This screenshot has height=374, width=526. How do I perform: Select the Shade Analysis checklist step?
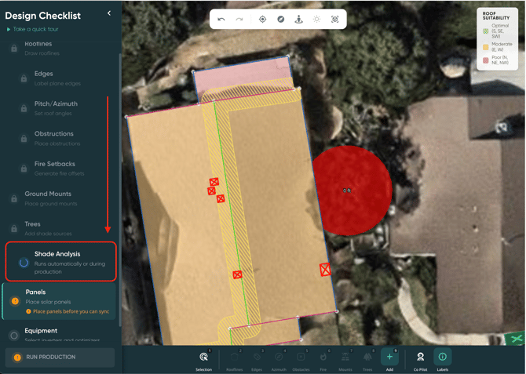pyautogui.click(x=60, y=262)
